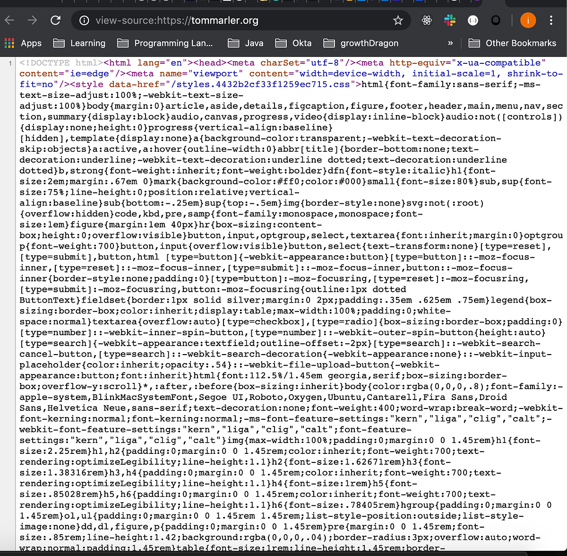This screenshot has height=556, width=567.
Task: Open the Programming Lan... bookmarks folder
Action: point(166,43)
